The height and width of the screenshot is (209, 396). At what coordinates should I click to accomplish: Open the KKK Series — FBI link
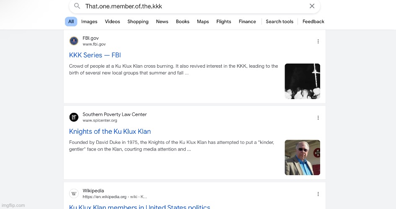click(95, 55)
